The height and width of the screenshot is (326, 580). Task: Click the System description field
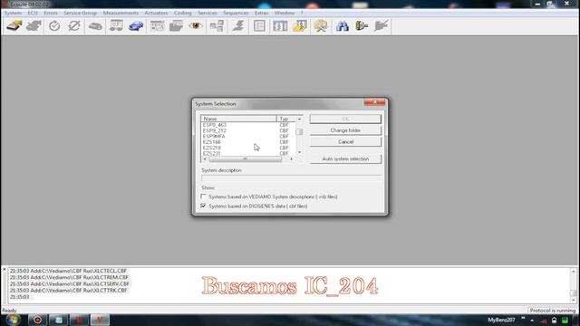pyautogui.click(x=291, y=178)
